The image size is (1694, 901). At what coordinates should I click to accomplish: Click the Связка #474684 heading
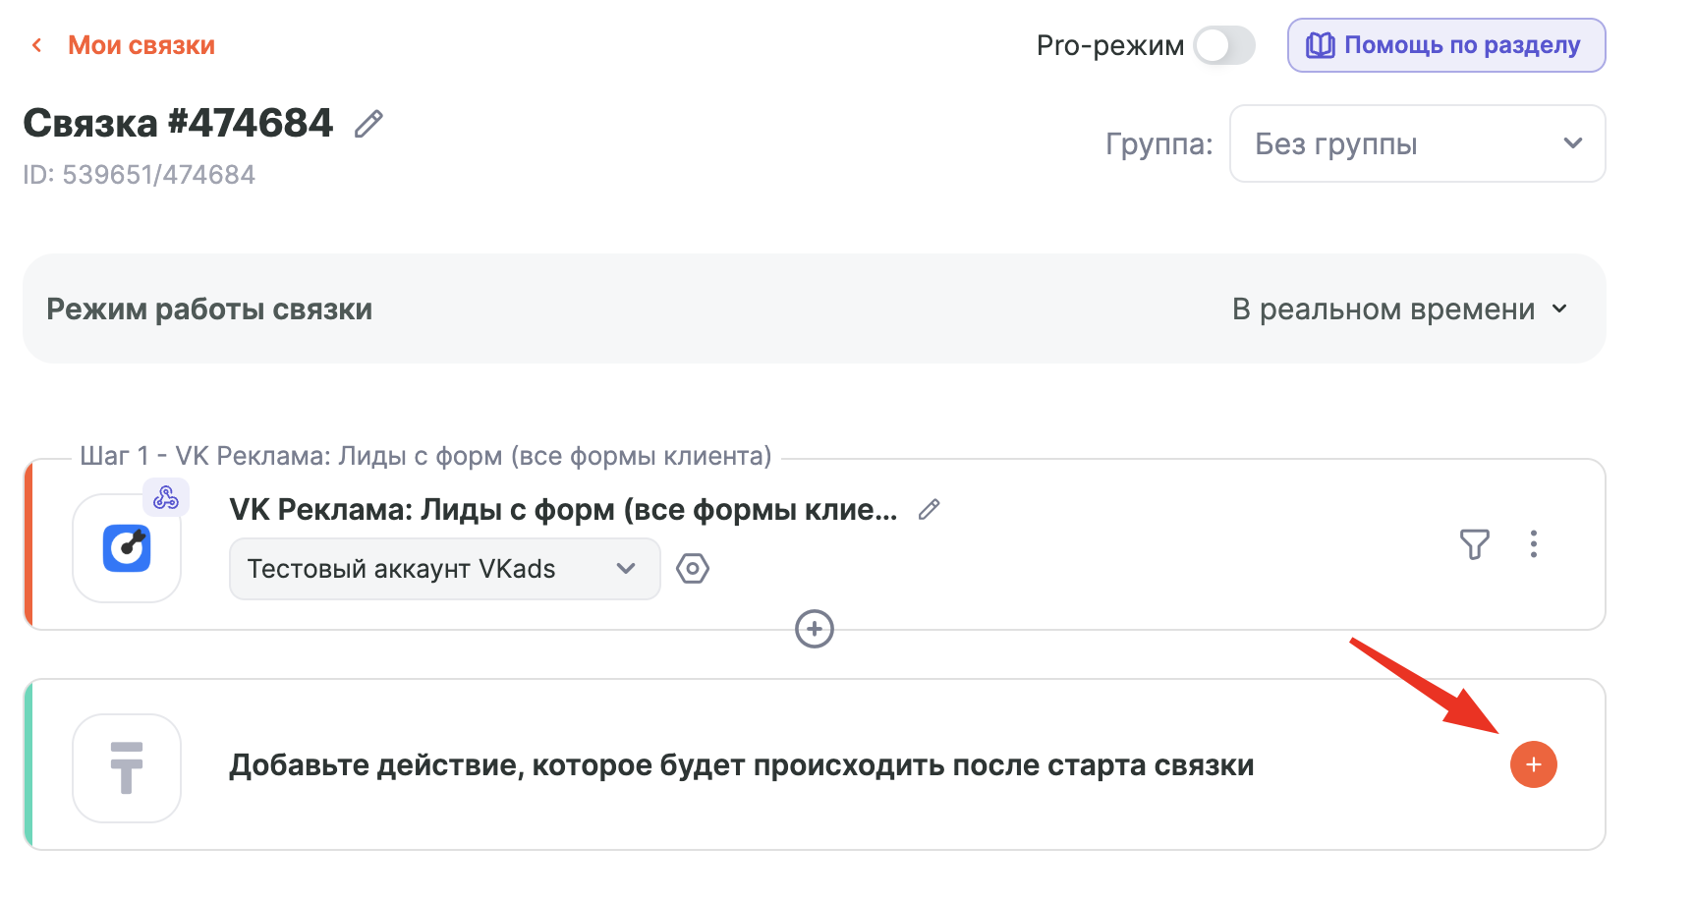point(178,124)
